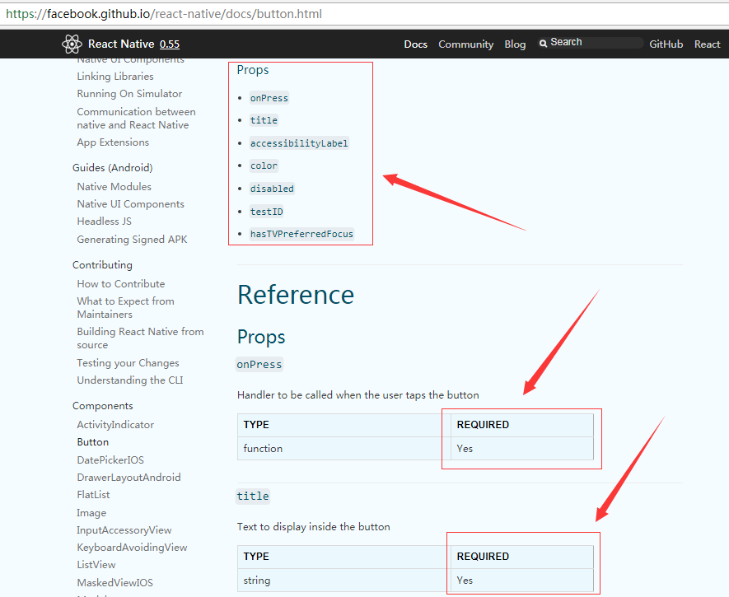Select the hasTVPreferredFocus prop link
729x597 pixels.
[301, 234]
